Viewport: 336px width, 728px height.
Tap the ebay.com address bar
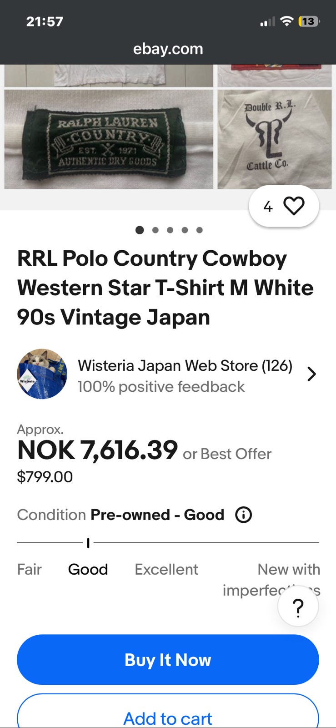pyautogui.click(x=168, y=49)
